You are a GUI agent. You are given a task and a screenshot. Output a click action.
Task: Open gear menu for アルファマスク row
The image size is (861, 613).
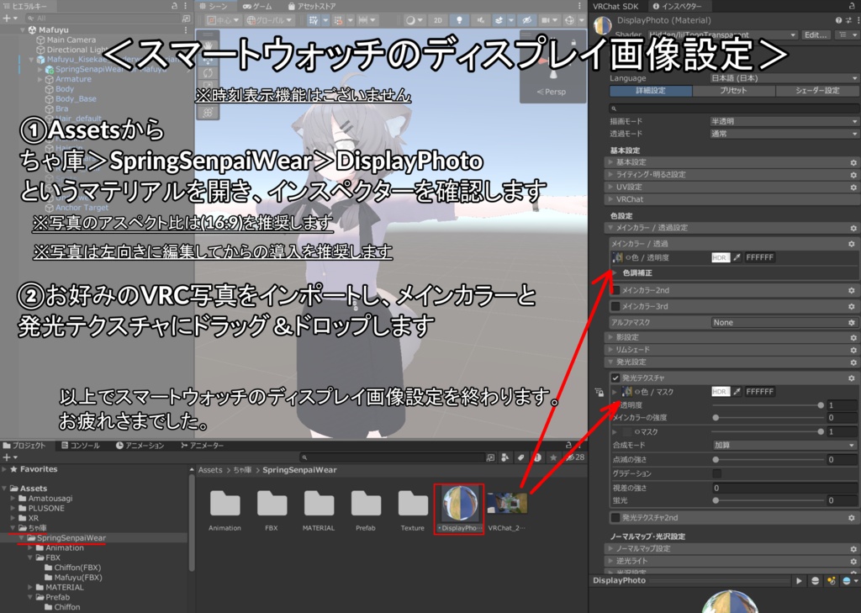click(851, 322)
